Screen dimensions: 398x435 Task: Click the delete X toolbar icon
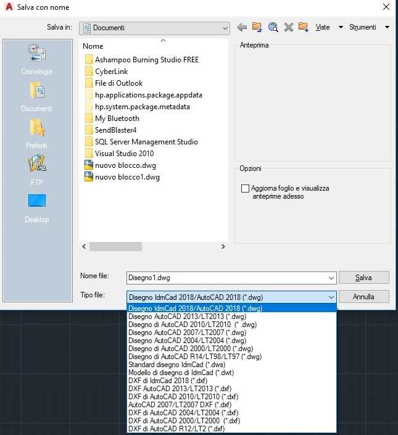click(x=288, y=27)
